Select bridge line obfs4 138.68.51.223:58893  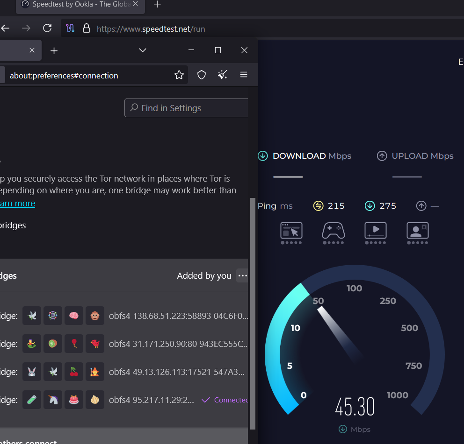click(178, 316)
